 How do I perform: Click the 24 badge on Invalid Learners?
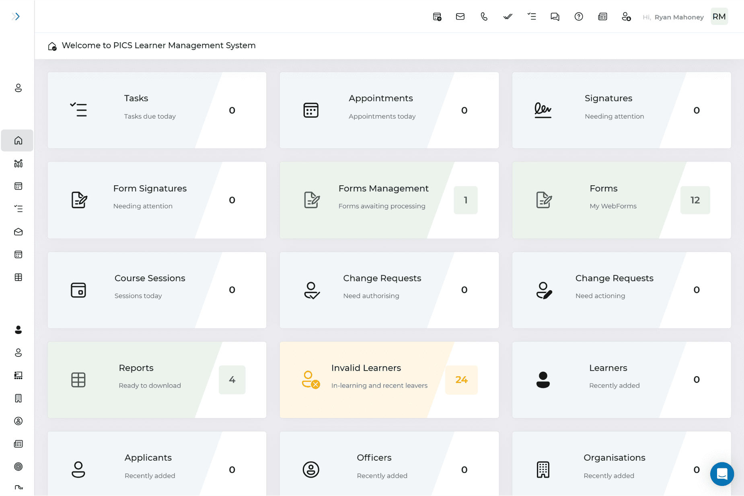461,380
